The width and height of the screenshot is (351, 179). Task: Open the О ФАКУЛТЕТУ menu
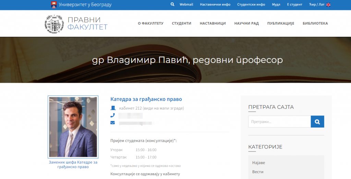150,24
